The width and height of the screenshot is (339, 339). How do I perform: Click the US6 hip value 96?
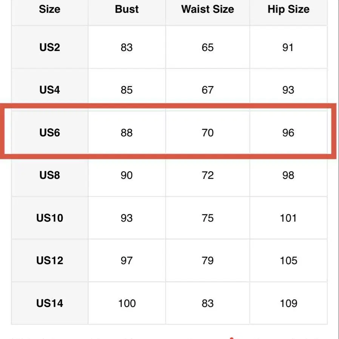288,133
